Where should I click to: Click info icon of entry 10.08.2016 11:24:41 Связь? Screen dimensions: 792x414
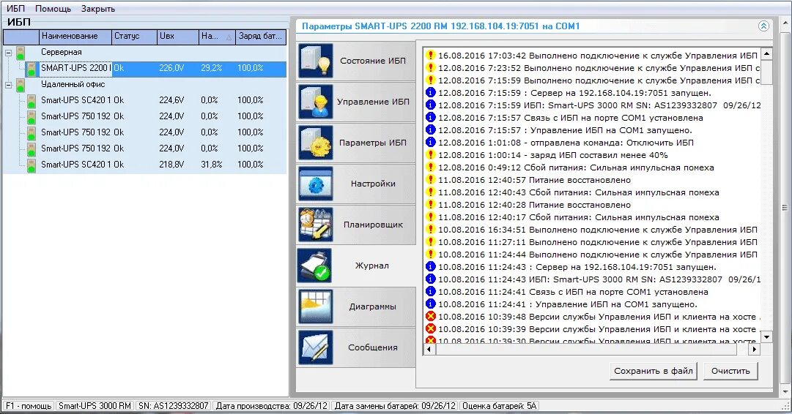click(x=430, y=291)
